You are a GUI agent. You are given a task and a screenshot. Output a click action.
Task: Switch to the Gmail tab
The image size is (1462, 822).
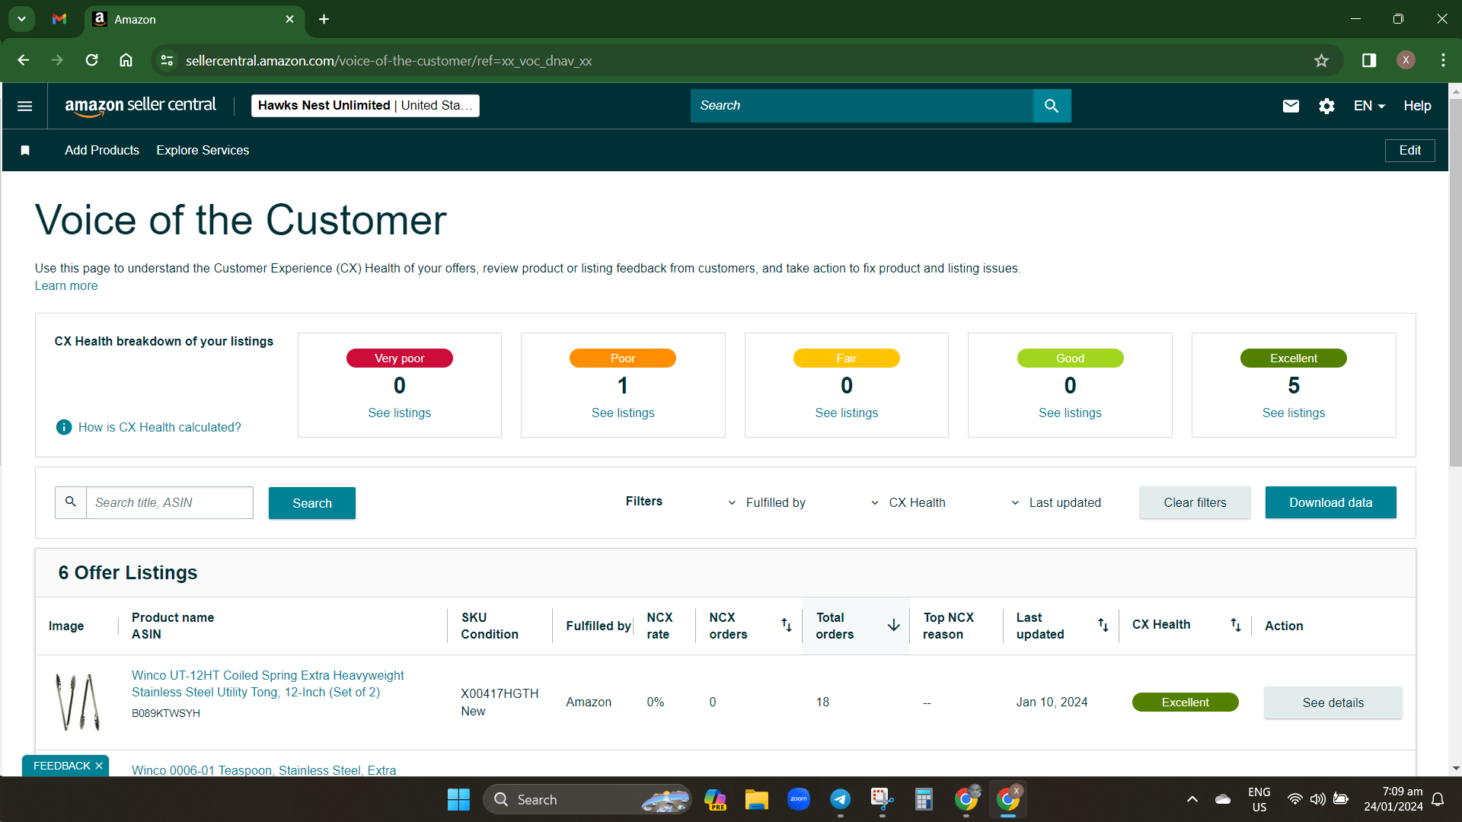[x=59, y=19]
